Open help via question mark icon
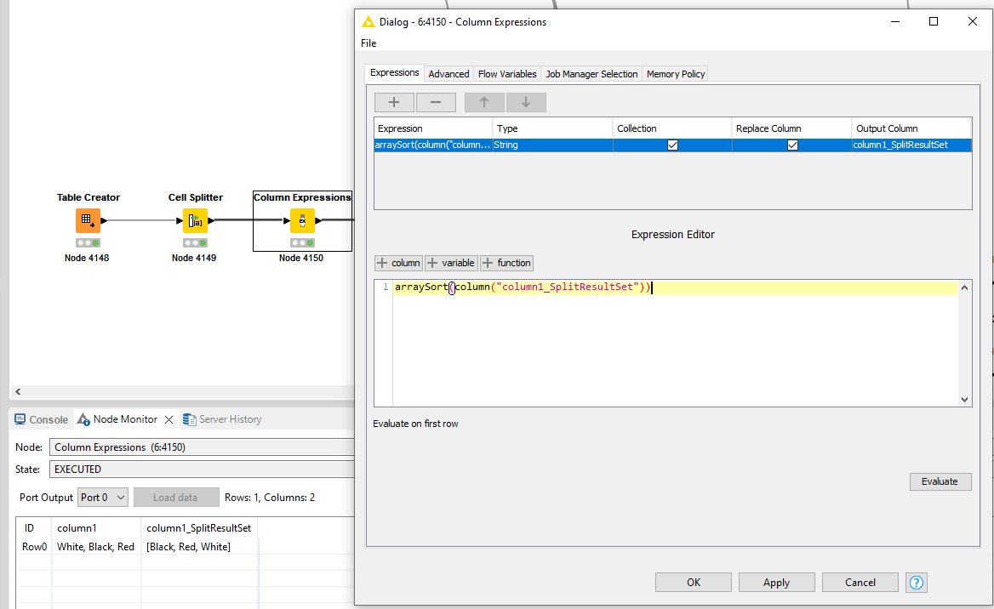994x609 pixels. (x=916, y=583)
